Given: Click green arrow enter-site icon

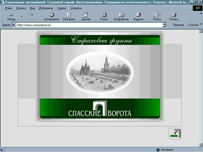Looking at the screenshot, I should 176,134.
